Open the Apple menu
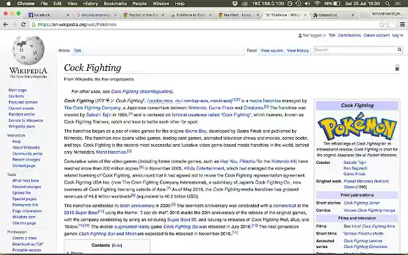Viewport: 408px width, 255px height. pos(8,3)
